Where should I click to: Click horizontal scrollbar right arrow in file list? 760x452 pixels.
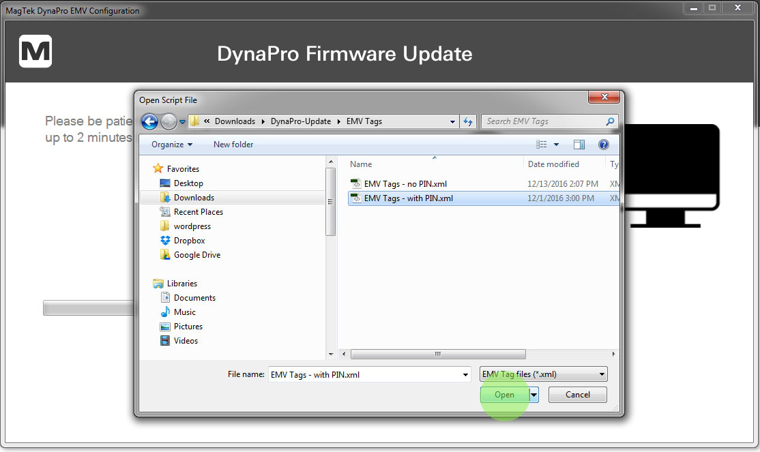(x=613, y=354)
